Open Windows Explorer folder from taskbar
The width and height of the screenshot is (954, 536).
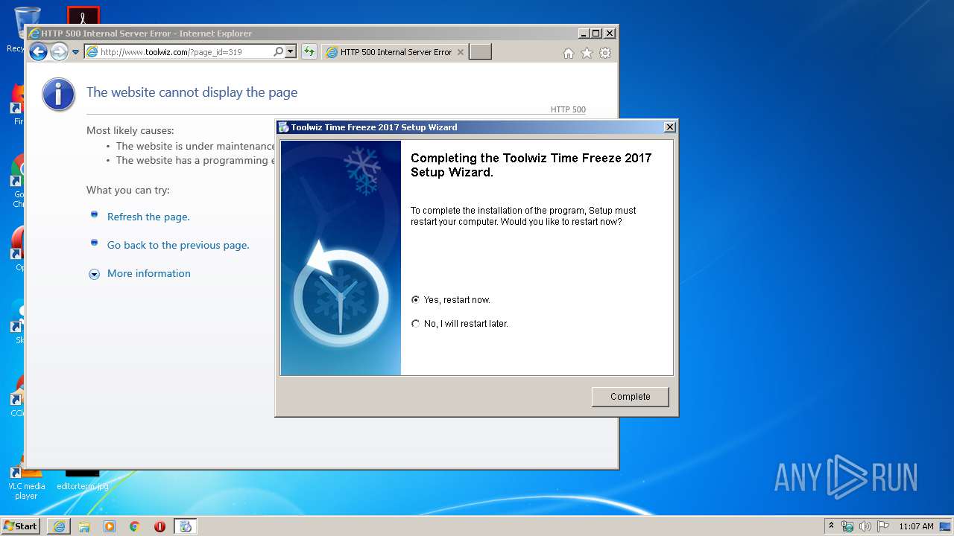click(84, 526)
